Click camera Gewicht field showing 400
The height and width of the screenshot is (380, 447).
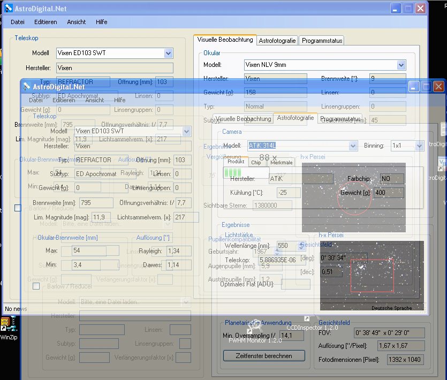389,193
